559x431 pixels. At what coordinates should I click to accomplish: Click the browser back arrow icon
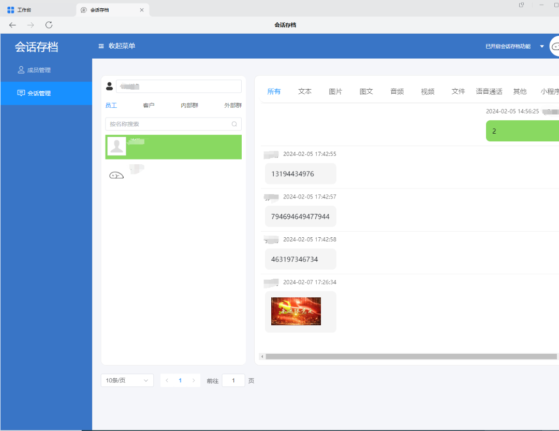[x=13, y=25]
